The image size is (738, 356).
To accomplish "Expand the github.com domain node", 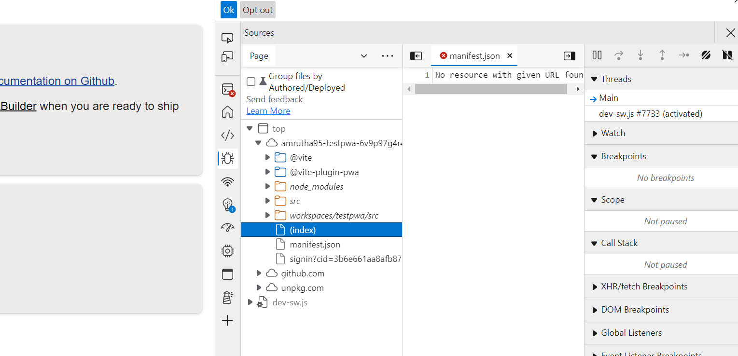I will (x=259, y=274).
